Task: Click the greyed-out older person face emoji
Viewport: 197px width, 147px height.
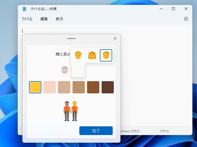Action: coord(65,70)
